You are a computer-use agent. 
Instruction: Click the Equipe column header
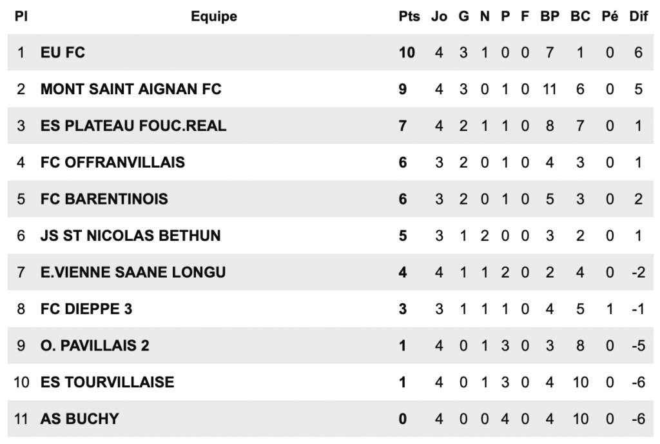[214, 17]
